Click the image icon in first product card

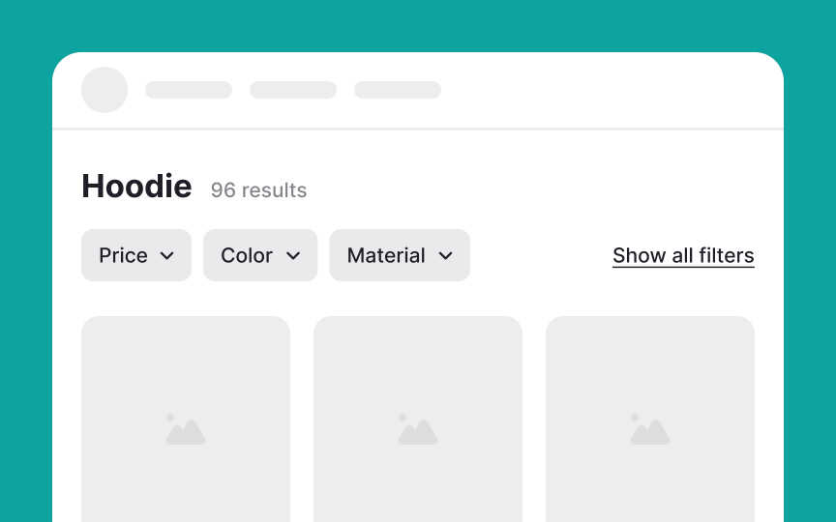pyautogui.click(x=186, y=429)
